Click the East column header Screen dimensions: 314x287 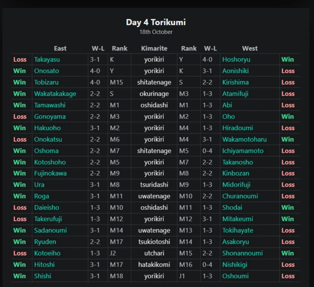[x=60, y=48]
